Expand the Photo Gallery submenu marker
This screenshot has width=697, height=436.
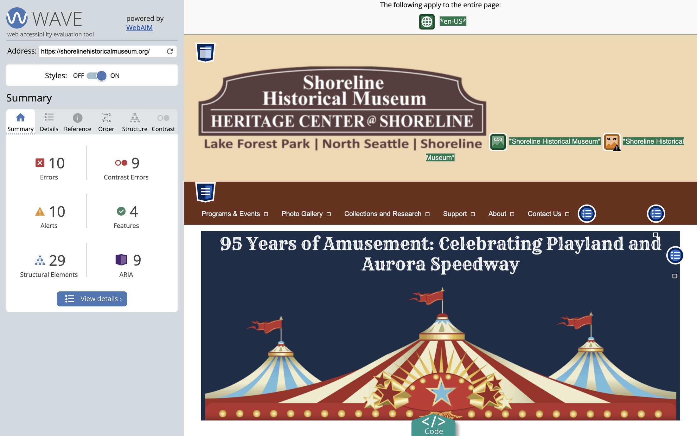[329, 214]
